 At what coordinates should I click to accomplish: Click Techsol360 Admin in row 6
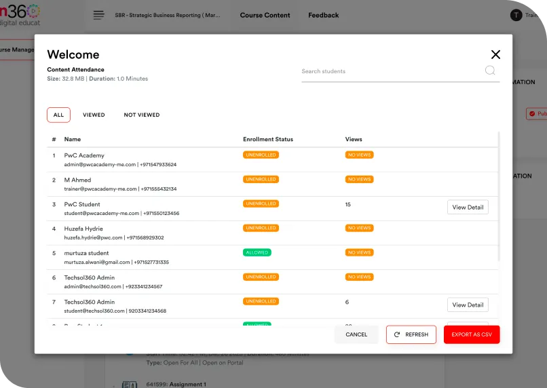click(90, 277)
